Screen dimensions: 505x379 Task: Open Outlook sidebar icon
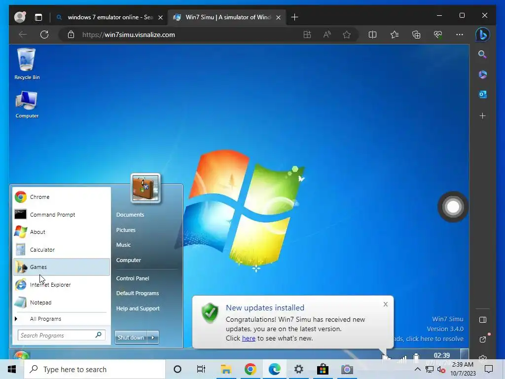[482, 94]
